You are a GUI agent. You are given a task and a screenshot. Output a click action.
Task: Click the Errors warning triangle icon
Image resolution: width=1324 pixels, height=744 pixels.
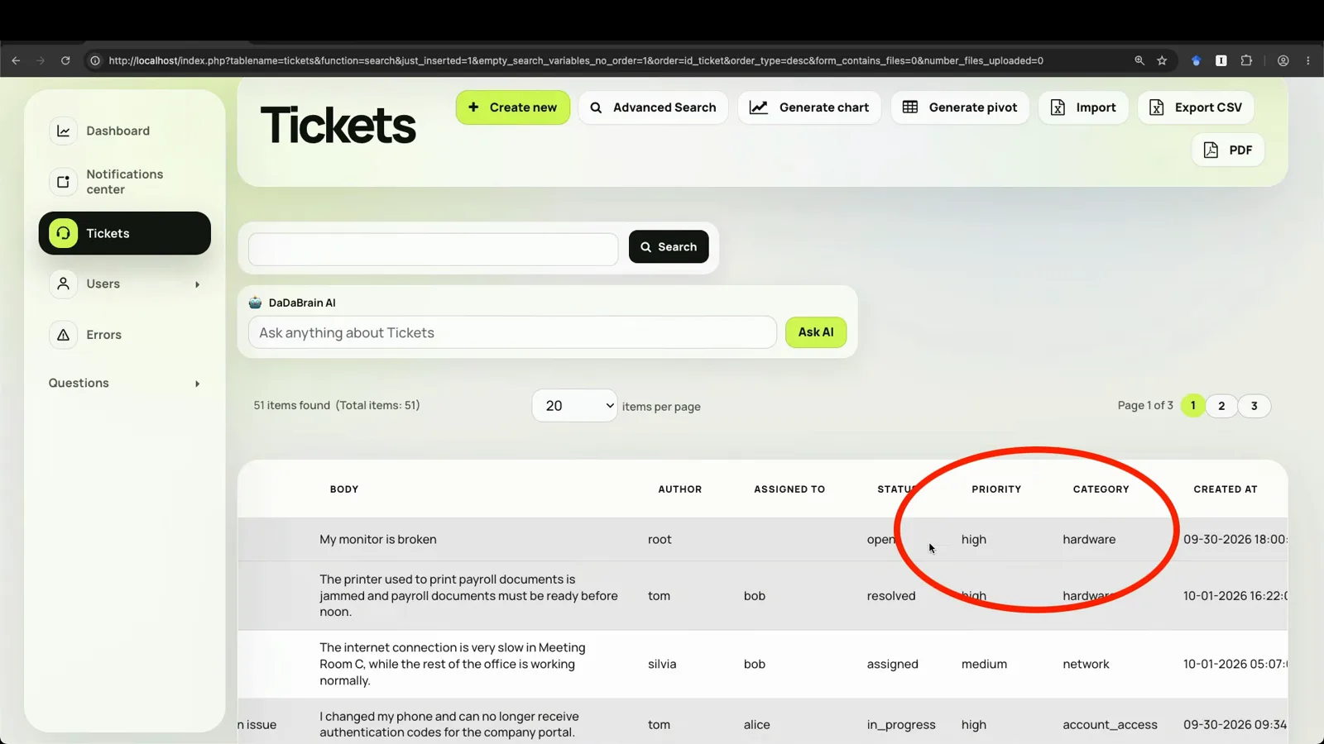point(63,335)
